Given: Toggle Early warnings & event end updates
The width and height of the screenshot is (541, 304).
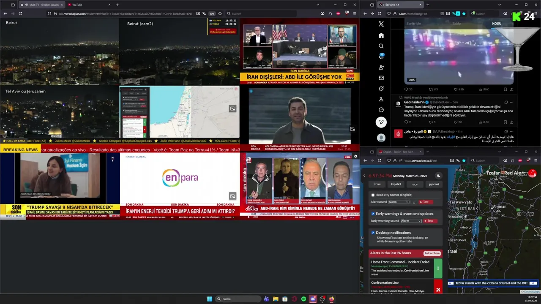Looking at the screenshot, I should tap(373, 214).
